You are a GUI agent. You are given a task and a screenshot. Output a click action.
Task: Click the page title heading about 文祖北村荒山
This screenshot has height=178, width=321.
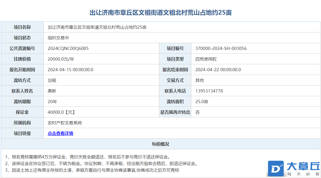[160, 12]
